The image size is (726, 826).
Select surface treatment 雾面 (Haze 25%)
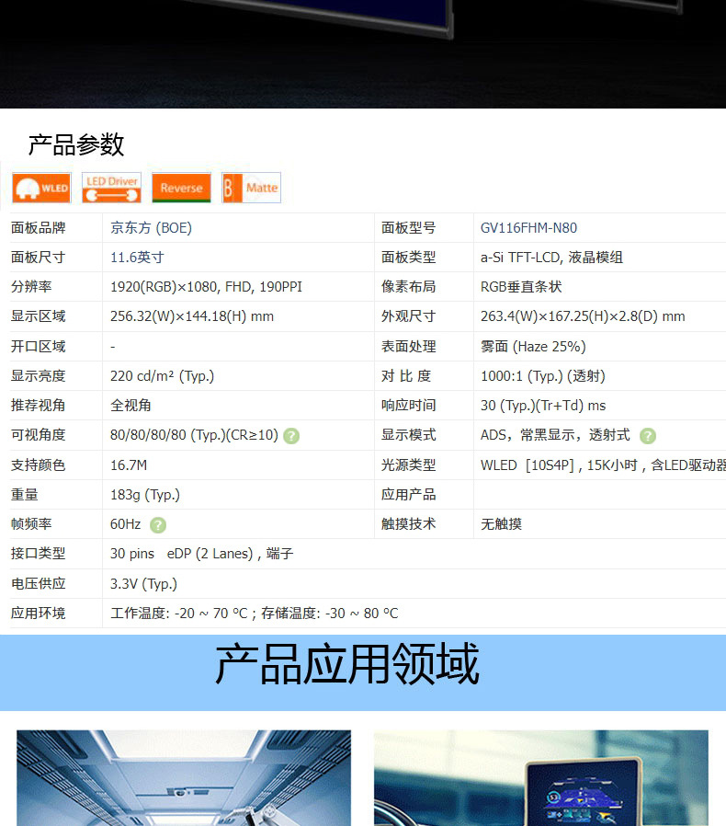tap(533, 346)
